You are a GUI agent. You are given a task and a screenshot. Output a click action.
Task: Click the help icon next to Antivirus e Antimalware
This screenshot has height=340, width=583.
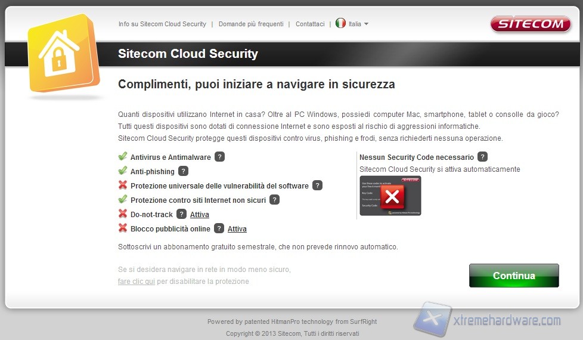pyautogui.click(x=219, y=157)
